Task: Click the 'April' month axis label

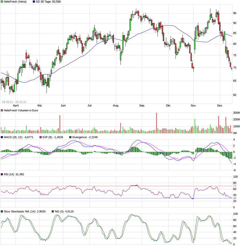Action: coord(16,105)
